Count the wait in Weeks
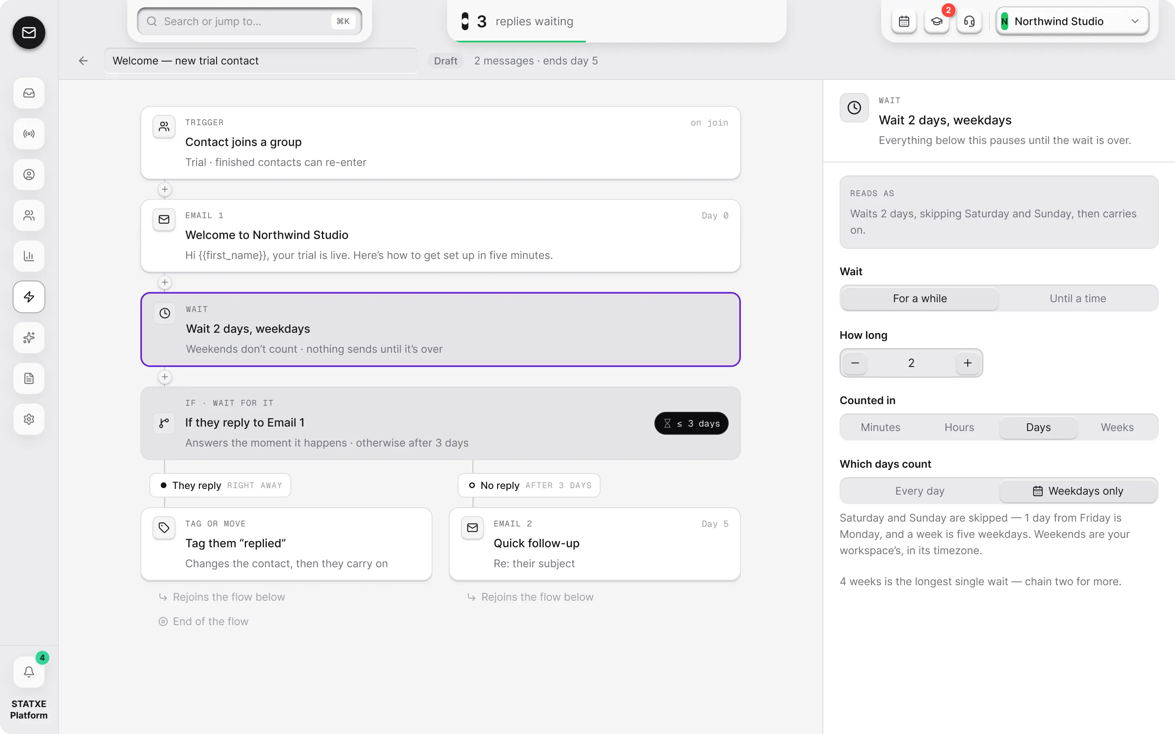 [x=1117, y=427]
